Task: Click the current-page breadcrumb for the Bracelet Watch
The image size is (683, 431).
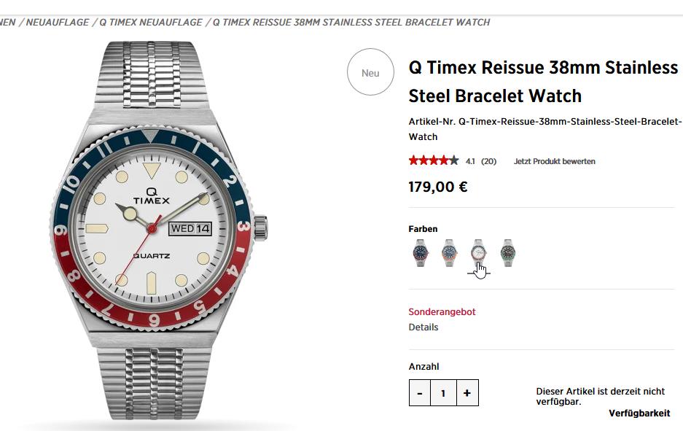Action: pyautogui.click(x=351, y=23)
